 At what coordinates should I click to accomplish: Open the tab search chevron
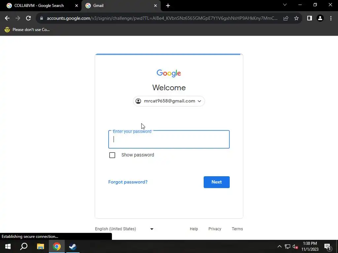pos(285,5)
